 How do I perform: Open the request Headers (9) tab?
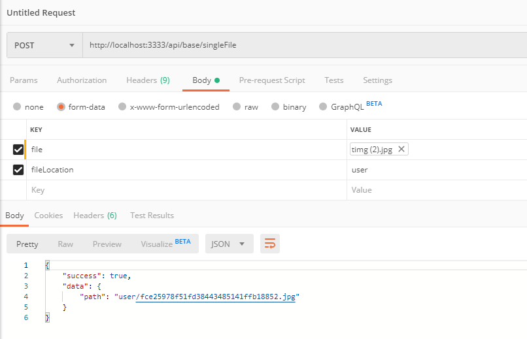[x=148, y=80]
